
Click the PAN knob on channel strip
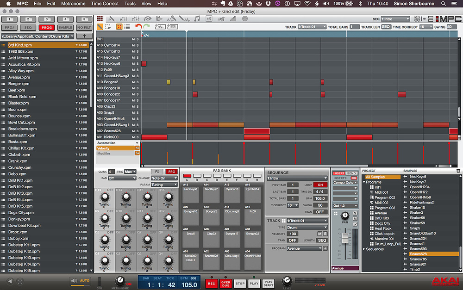pyautogui.click(x=345, y=215)
